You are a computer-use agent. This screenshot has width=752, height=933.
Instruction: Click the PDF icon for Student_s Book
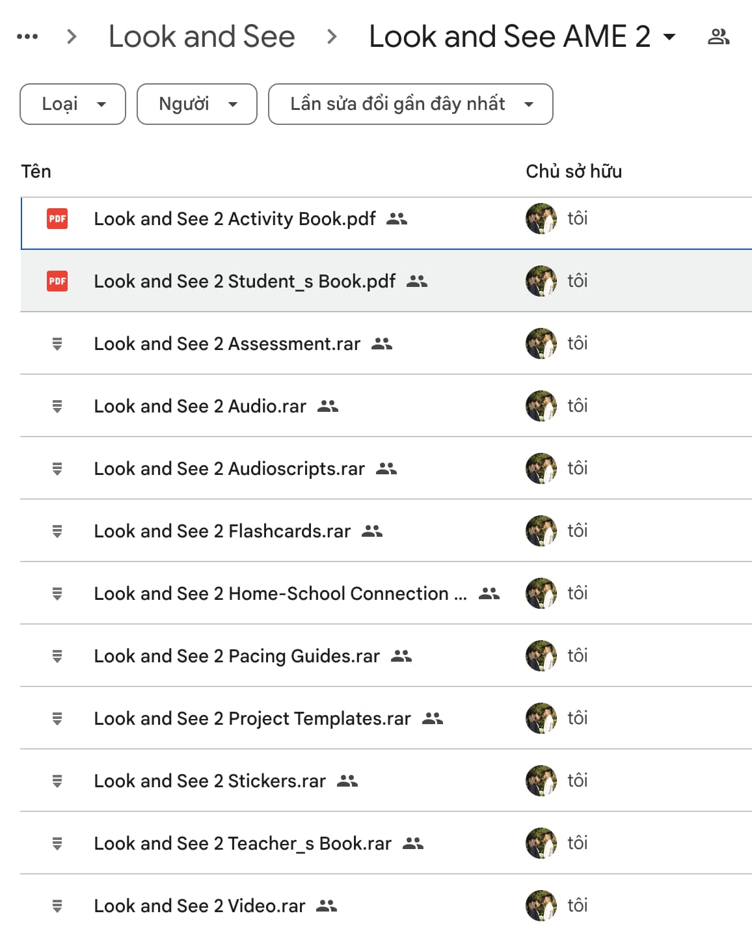57,281
